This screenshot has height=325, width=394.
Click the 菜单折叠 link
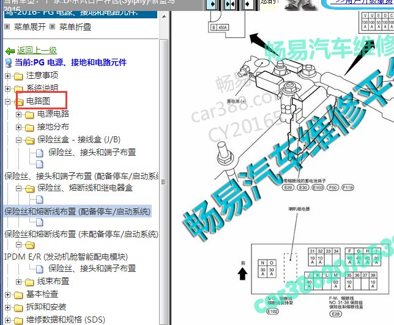click(x=75, y=27)
